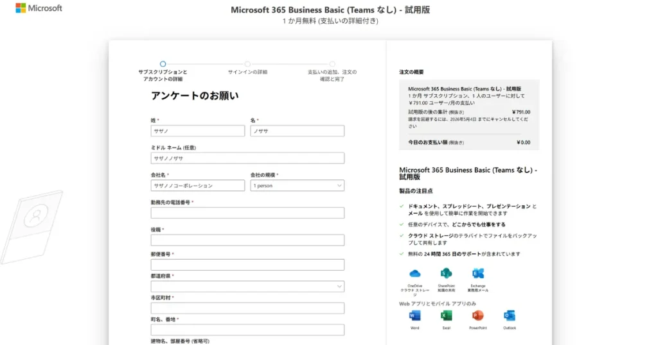Viewport: 658px width, 345px height.
Task: Click the OneDrive cloud storage icon
Action: click(414, 274)
